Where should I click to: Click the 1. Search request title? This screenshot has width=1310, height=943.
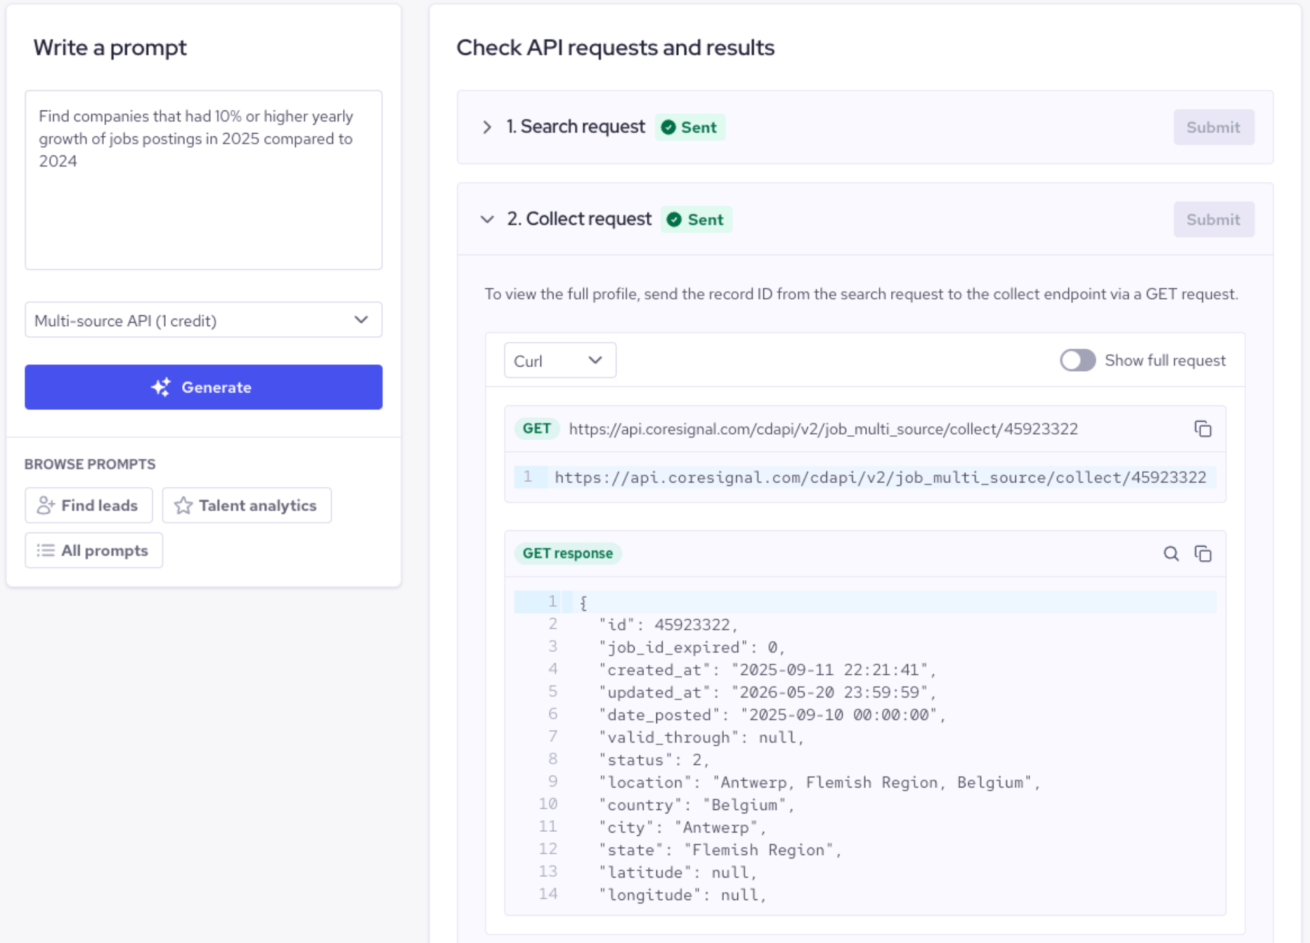(575, 127)
